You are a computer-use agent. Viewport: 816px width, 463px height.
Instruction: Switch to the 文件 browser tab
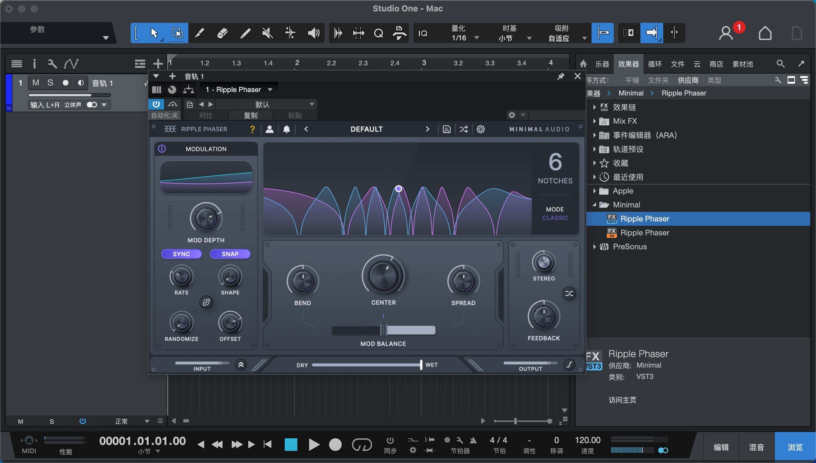pyautogui.click(x=677, y=64)
